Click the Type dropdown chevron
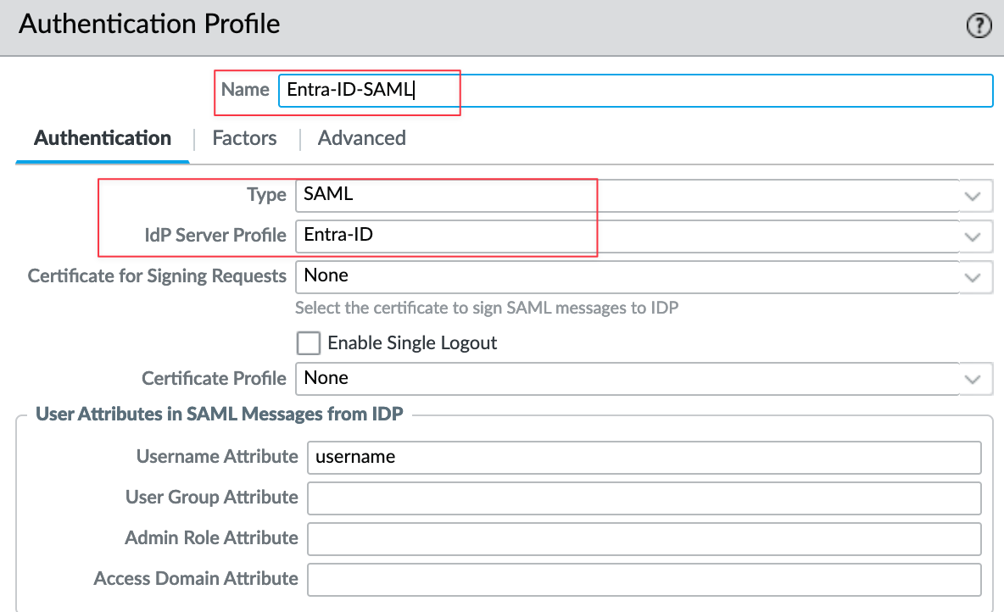1004x612 pixels. (973, 195)
